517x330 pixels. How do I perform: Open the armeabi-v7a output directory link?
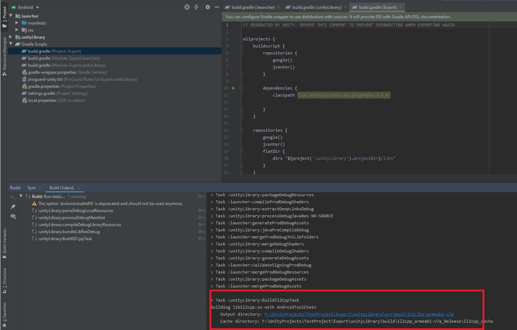coord(358,314)
